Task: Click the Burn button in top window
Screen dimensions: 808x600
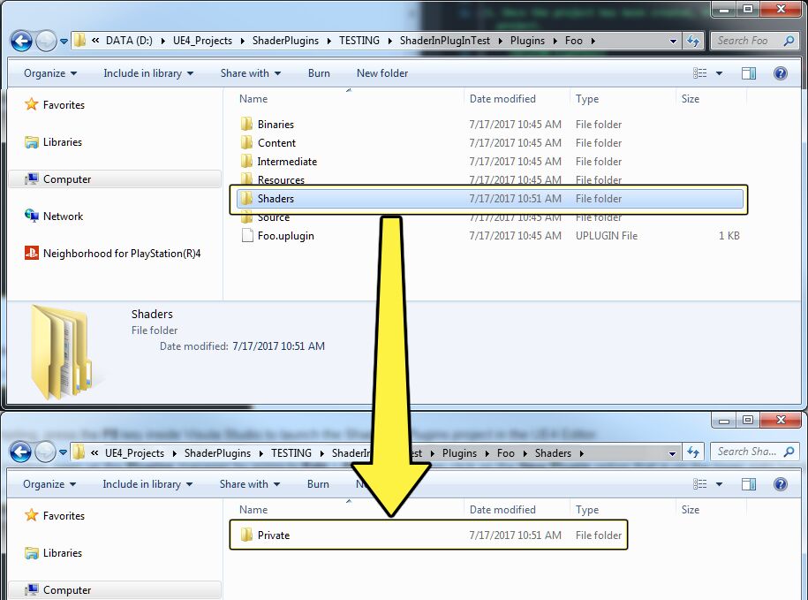Action: pos(319,73)
